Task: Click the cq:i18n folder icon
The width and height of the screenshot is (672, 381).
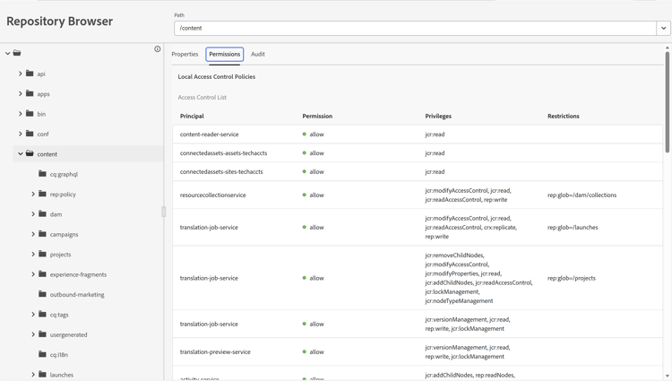Action: click(x=42, y=355)
